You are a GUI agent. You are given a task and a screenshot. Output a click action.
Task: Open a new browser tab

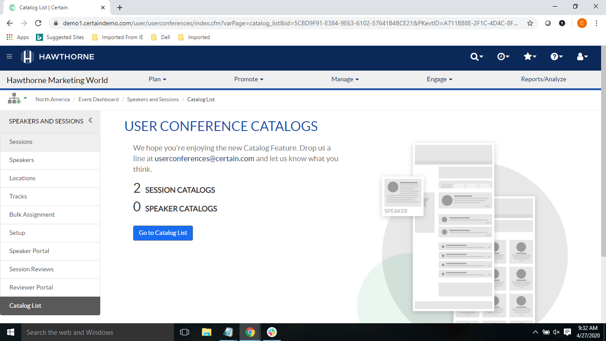pyautogui.click(x=120, y=8)
